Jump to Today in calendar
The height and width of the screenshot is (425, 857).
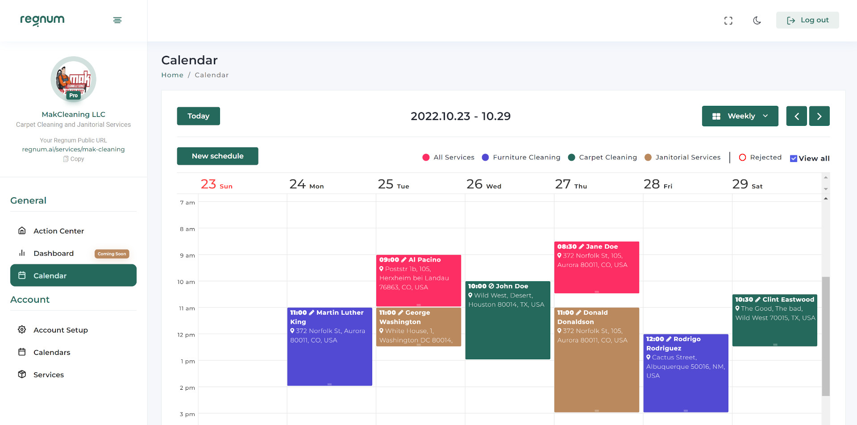tap(198, 116)
